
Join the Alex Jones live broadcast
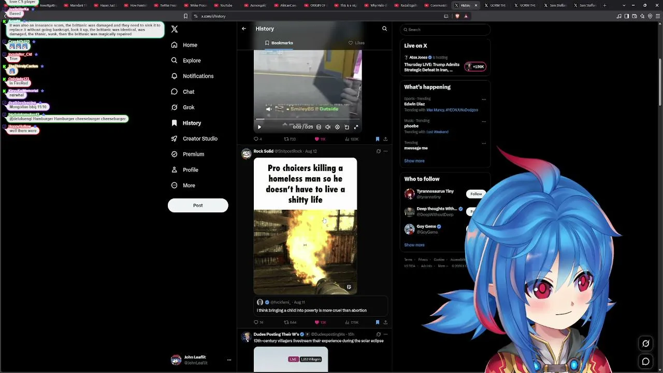(475, 66)
